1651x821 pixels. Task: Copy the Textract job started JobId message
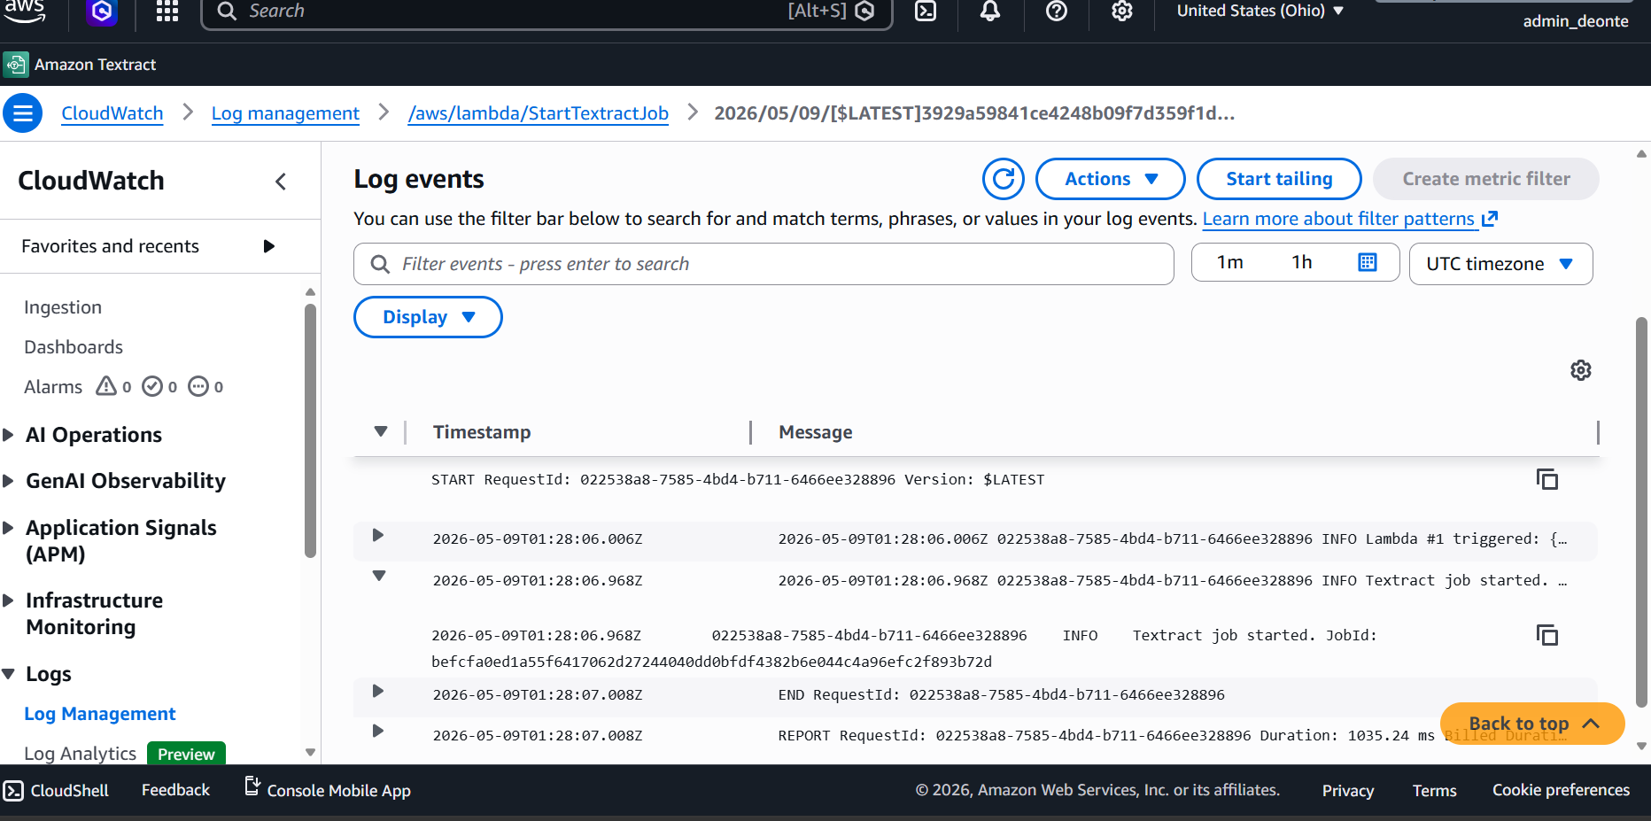[x=1547, y=635]
